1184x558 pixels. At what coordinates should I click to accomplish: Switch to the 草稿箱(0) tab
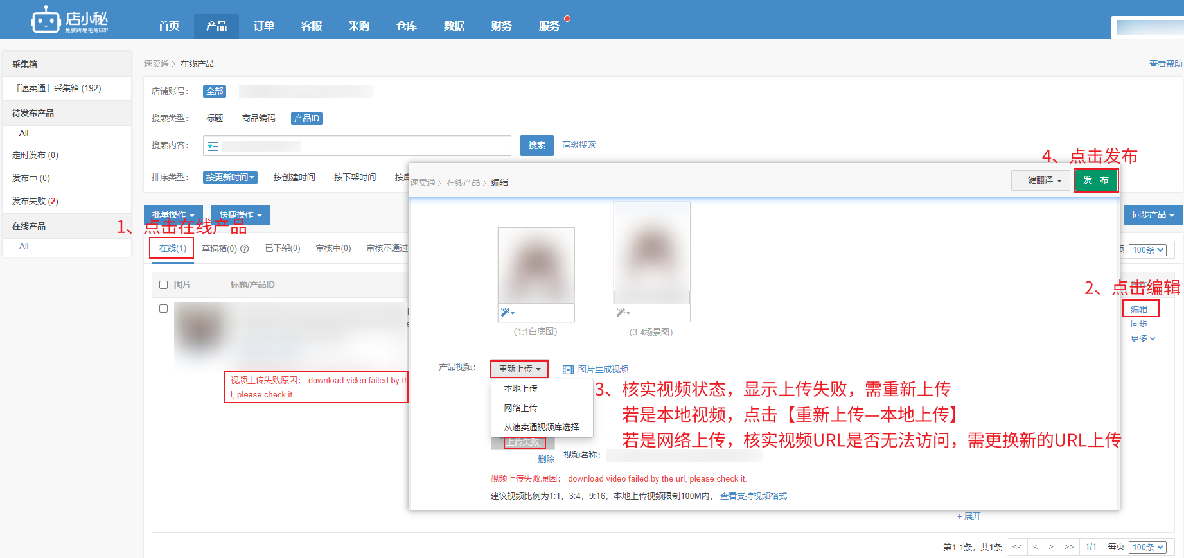(219, 248)
